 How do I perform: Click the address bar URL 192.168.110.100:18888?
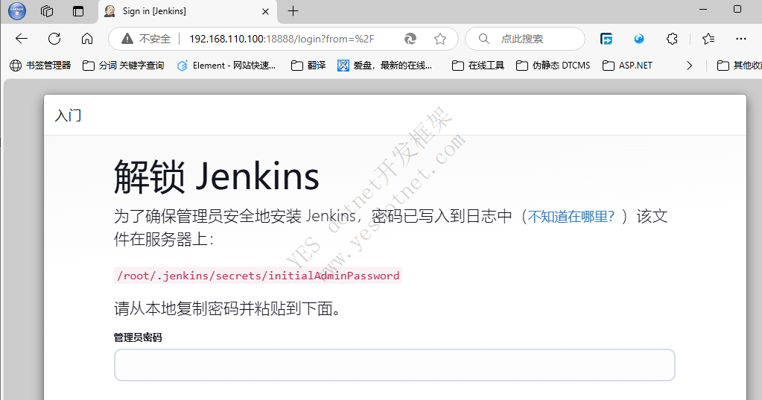282,39
